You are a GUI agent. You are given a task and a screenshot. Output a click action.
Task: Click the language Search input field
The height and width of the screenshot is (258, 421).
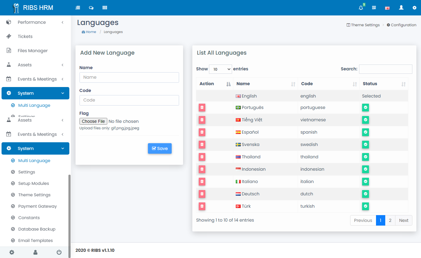(x=385, y=69)
